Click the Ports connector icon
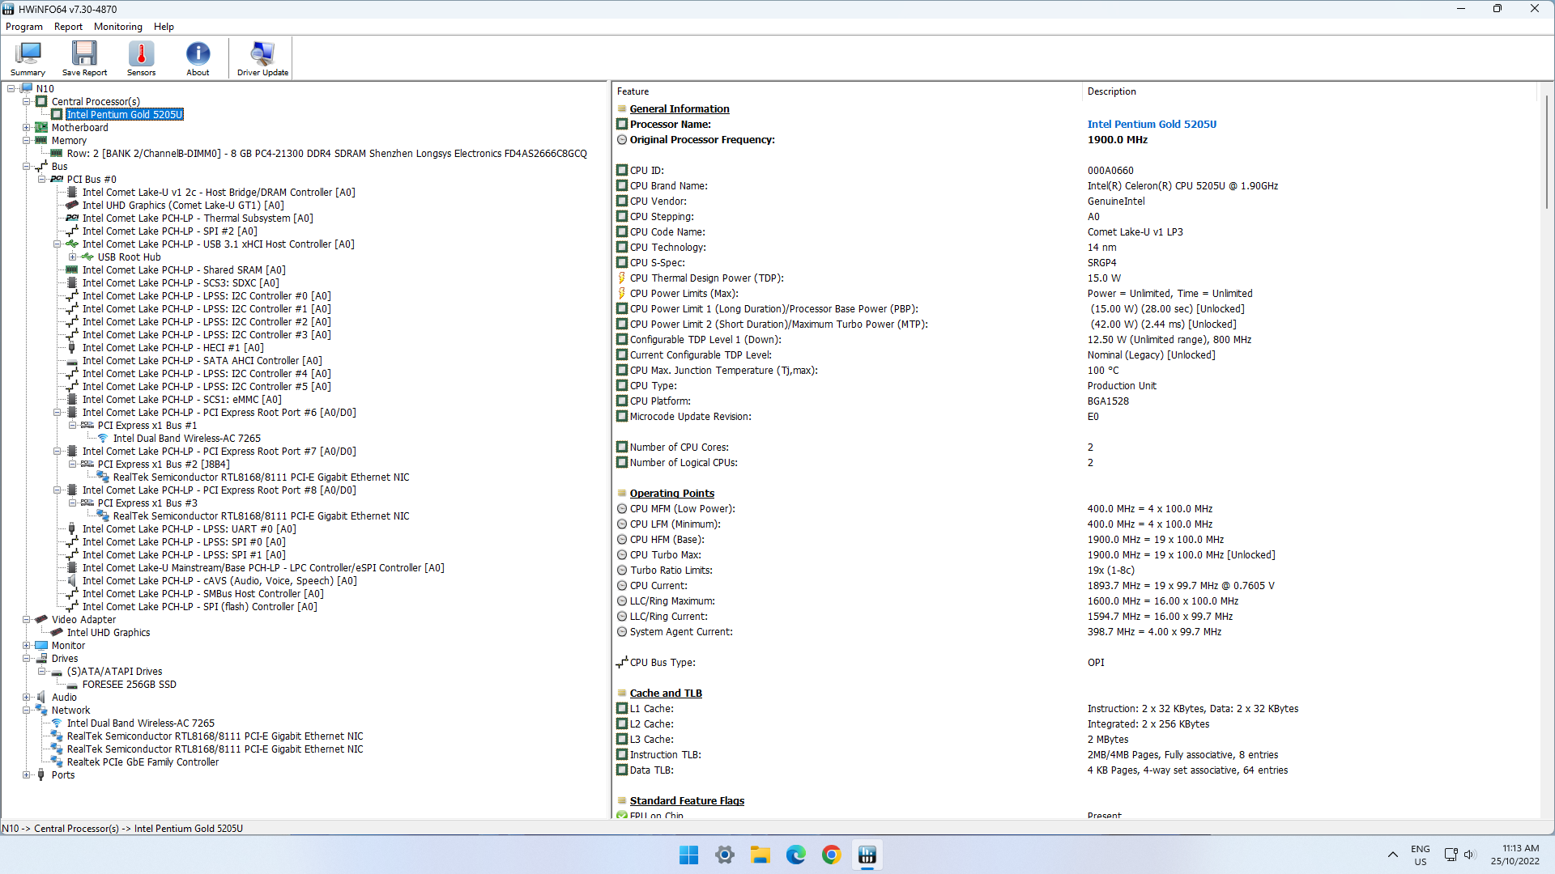Screen dimensions: 1555x874 click(x=41, y=775)
